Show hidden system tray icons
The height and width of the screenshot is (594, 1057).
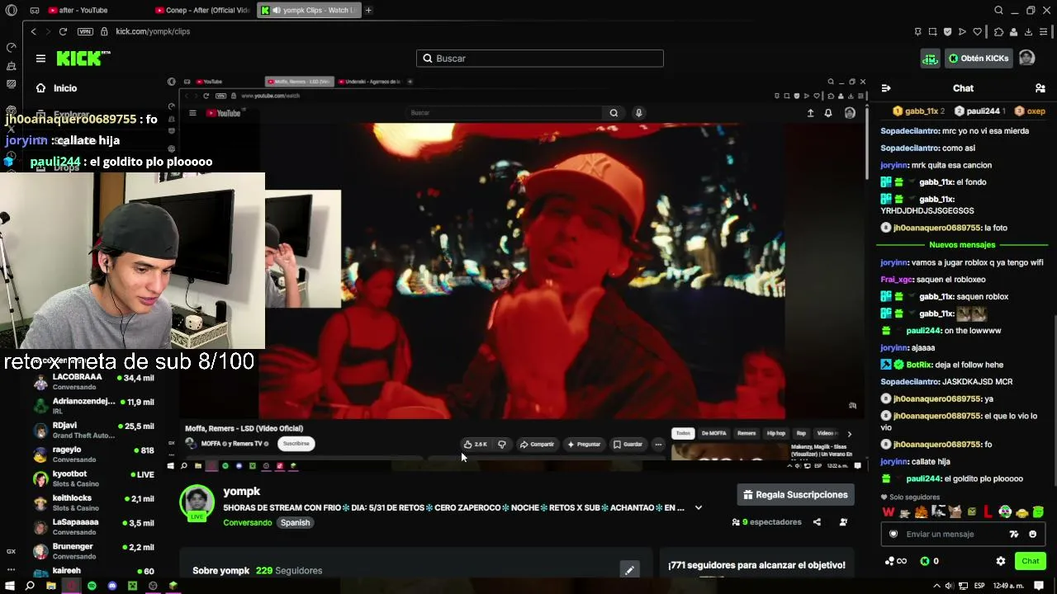coord(936,586)
